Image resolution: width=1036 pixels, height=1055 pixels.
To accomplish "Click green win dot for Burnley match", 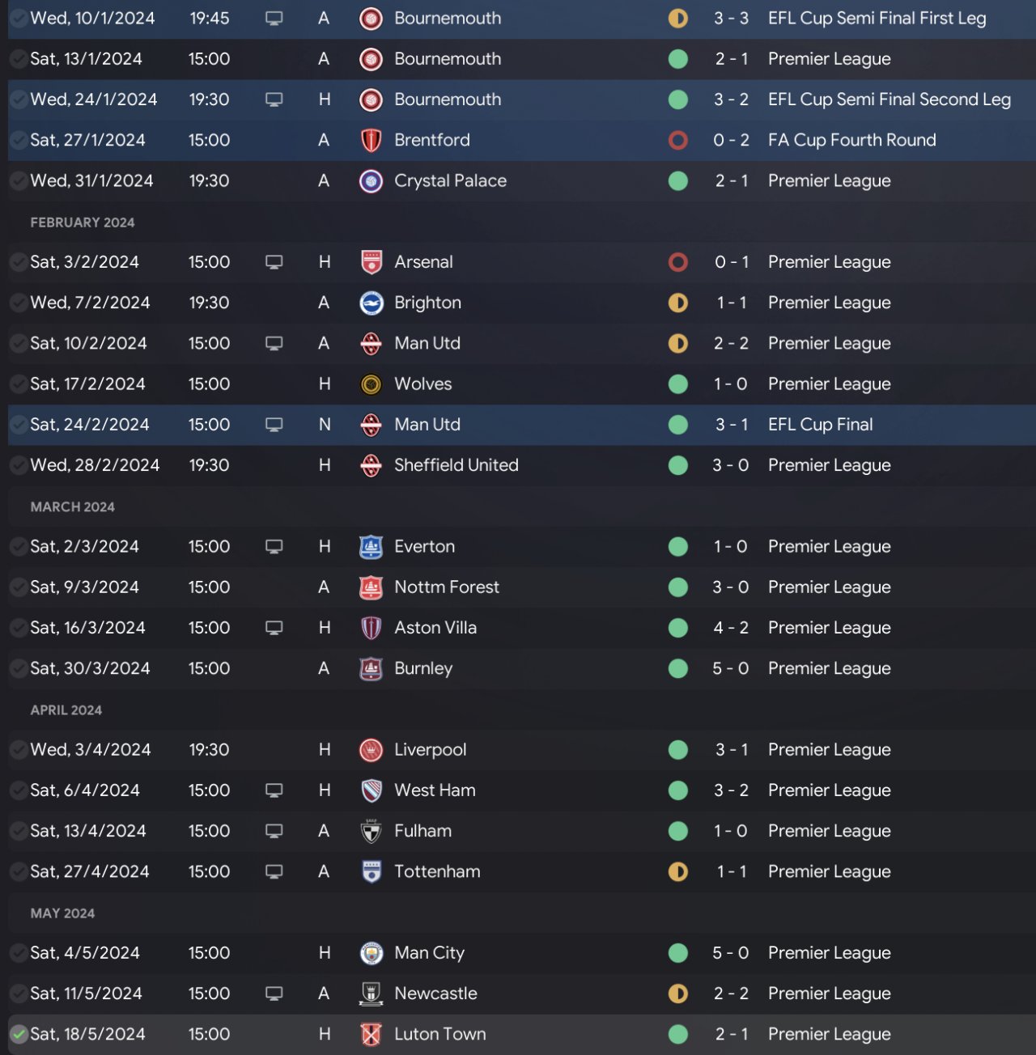I will (x=678, y=668).
